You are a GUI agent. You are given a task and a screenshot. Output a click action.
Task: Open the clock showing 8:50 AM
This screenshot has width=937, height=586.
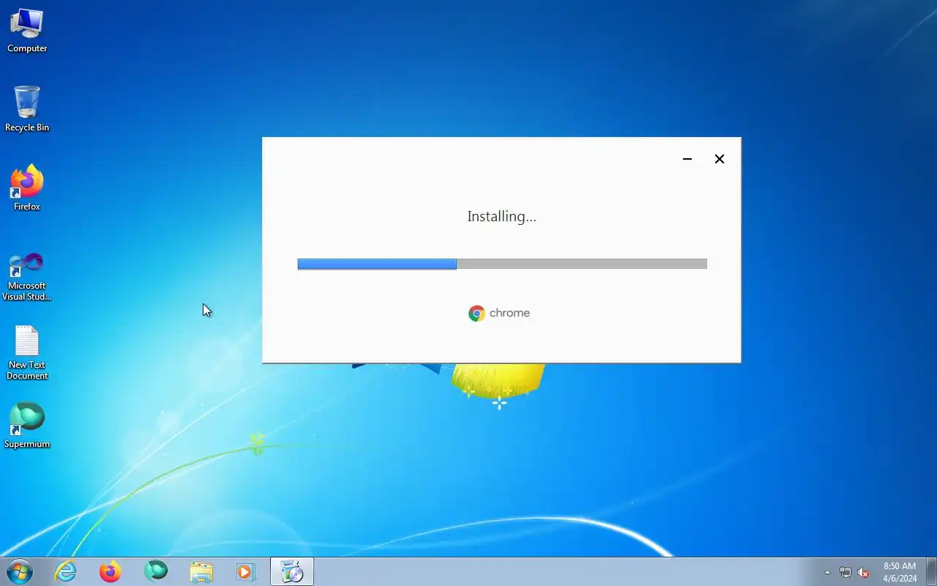point(900,572)
